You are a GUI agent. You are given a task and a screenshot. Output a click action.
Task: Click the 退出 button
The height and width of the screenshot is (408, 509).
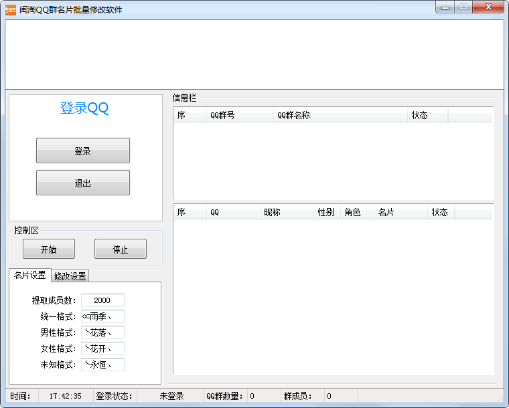[83, 183]
